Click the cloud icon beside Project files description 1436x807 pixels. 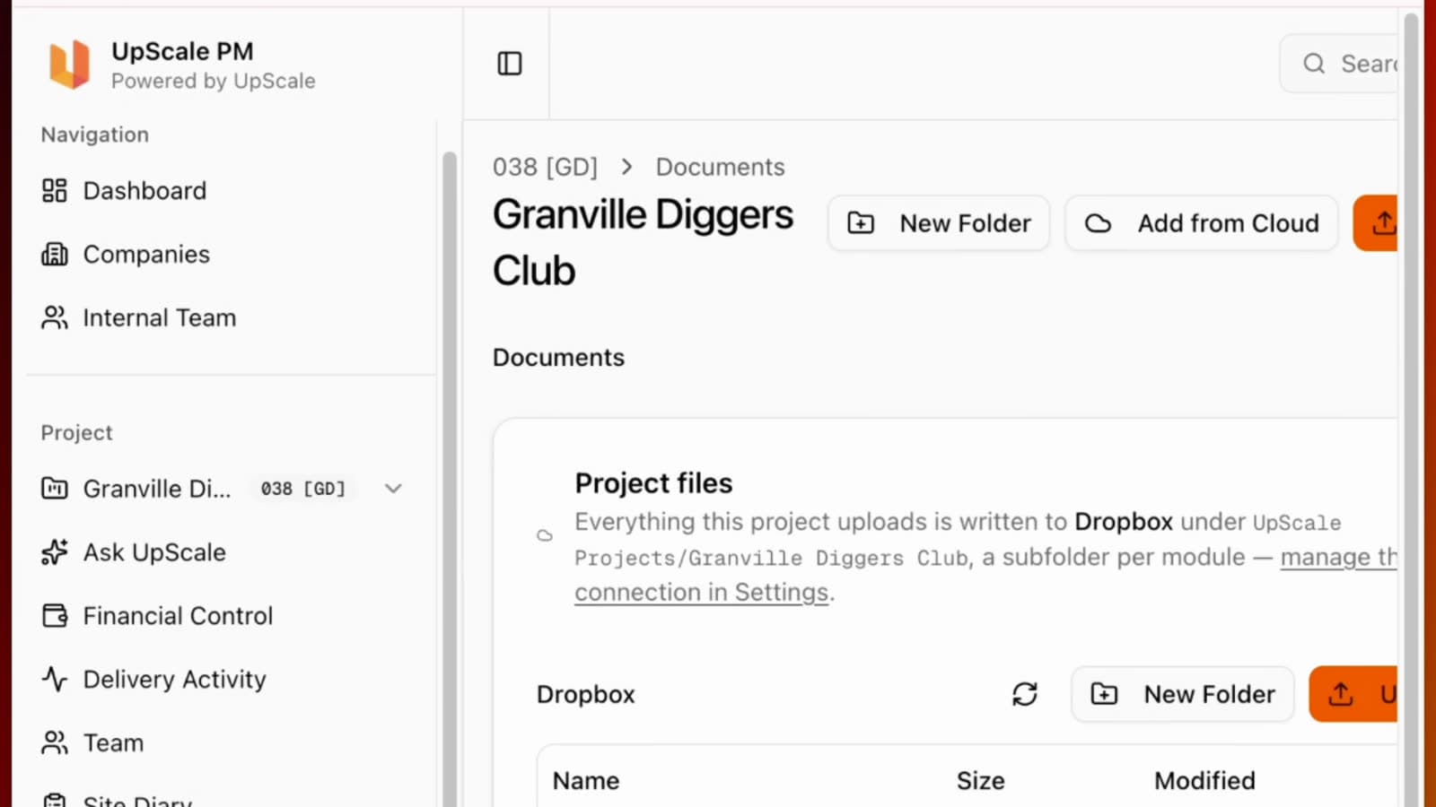(x=545, y=535)
